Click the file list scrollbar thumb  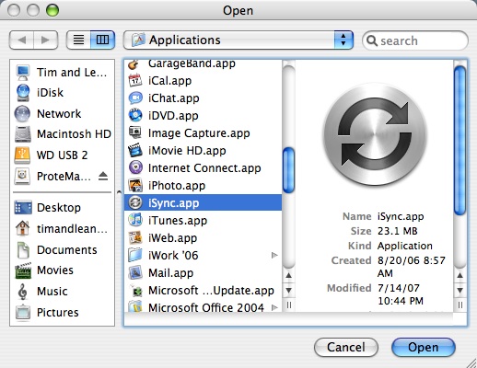pos(288,170)
